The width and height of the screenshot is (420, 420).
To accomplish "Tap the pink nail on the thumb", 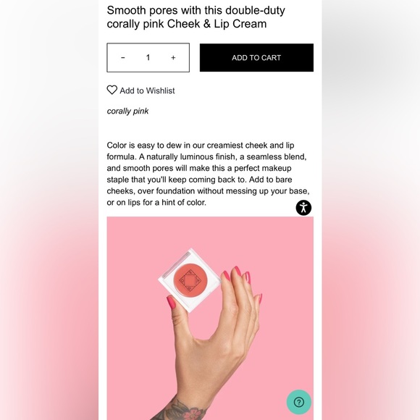I will click(x=172, y=302).
